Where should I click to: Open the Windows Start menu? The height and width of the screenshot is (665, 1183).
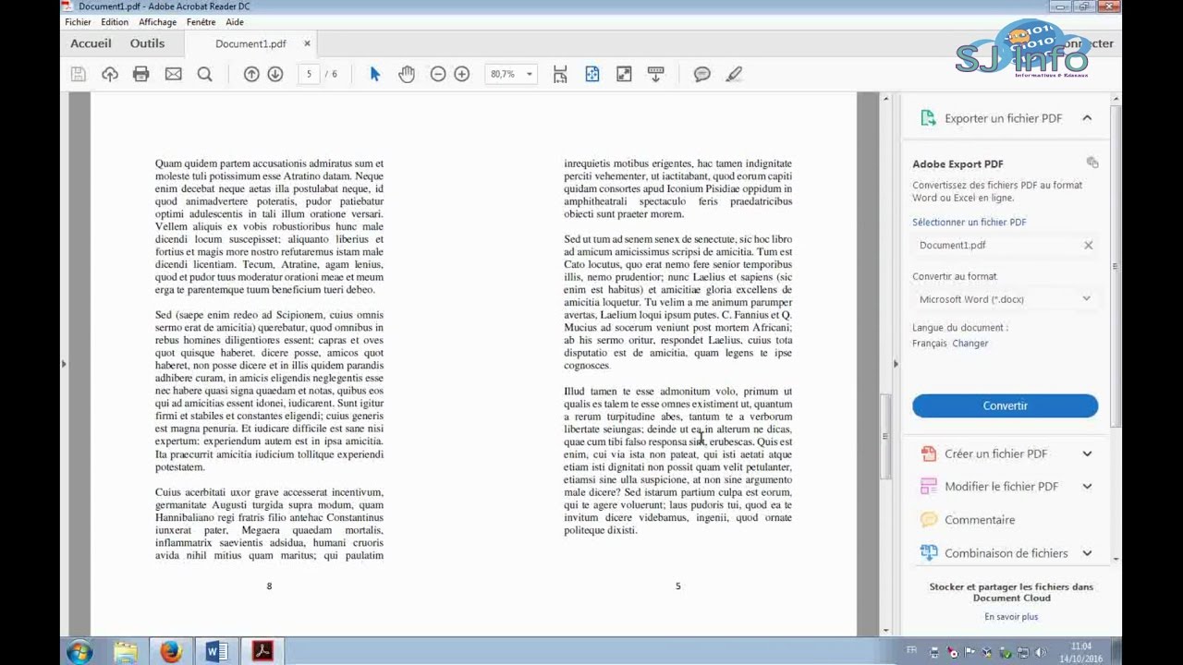pyautogui.click(x=79, y=652)
